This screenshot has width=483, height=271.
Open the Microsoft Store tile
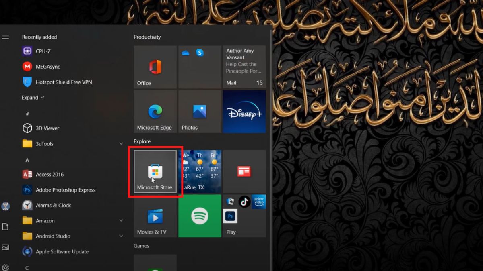click(x=155, y=171)
